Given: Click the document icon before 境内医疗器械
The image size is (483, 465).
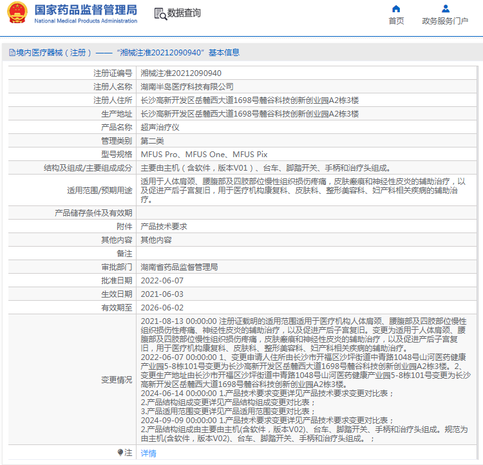Looking at the screenshot, I should pyautogui.click(x=12, y=53).
